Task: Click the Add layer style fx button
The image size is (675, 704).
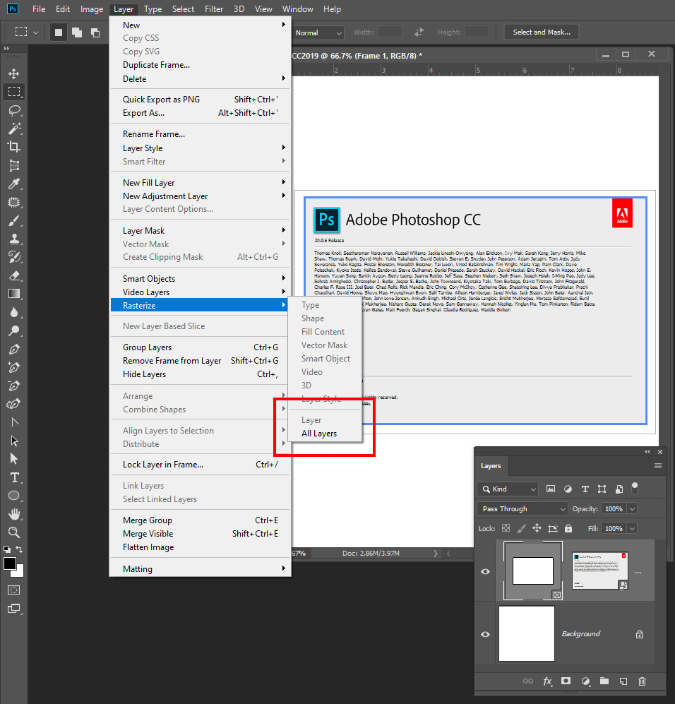Action: click(547, 681)
